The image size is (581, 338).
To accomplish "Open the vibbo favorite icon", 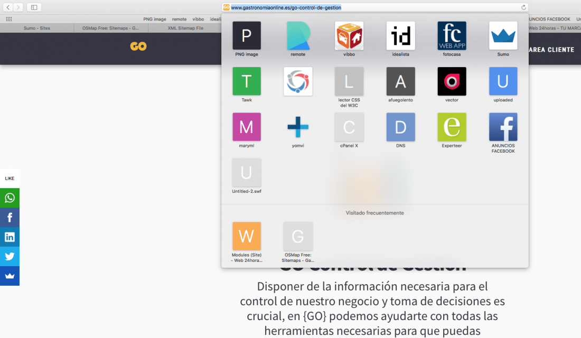I will [349, 35].
